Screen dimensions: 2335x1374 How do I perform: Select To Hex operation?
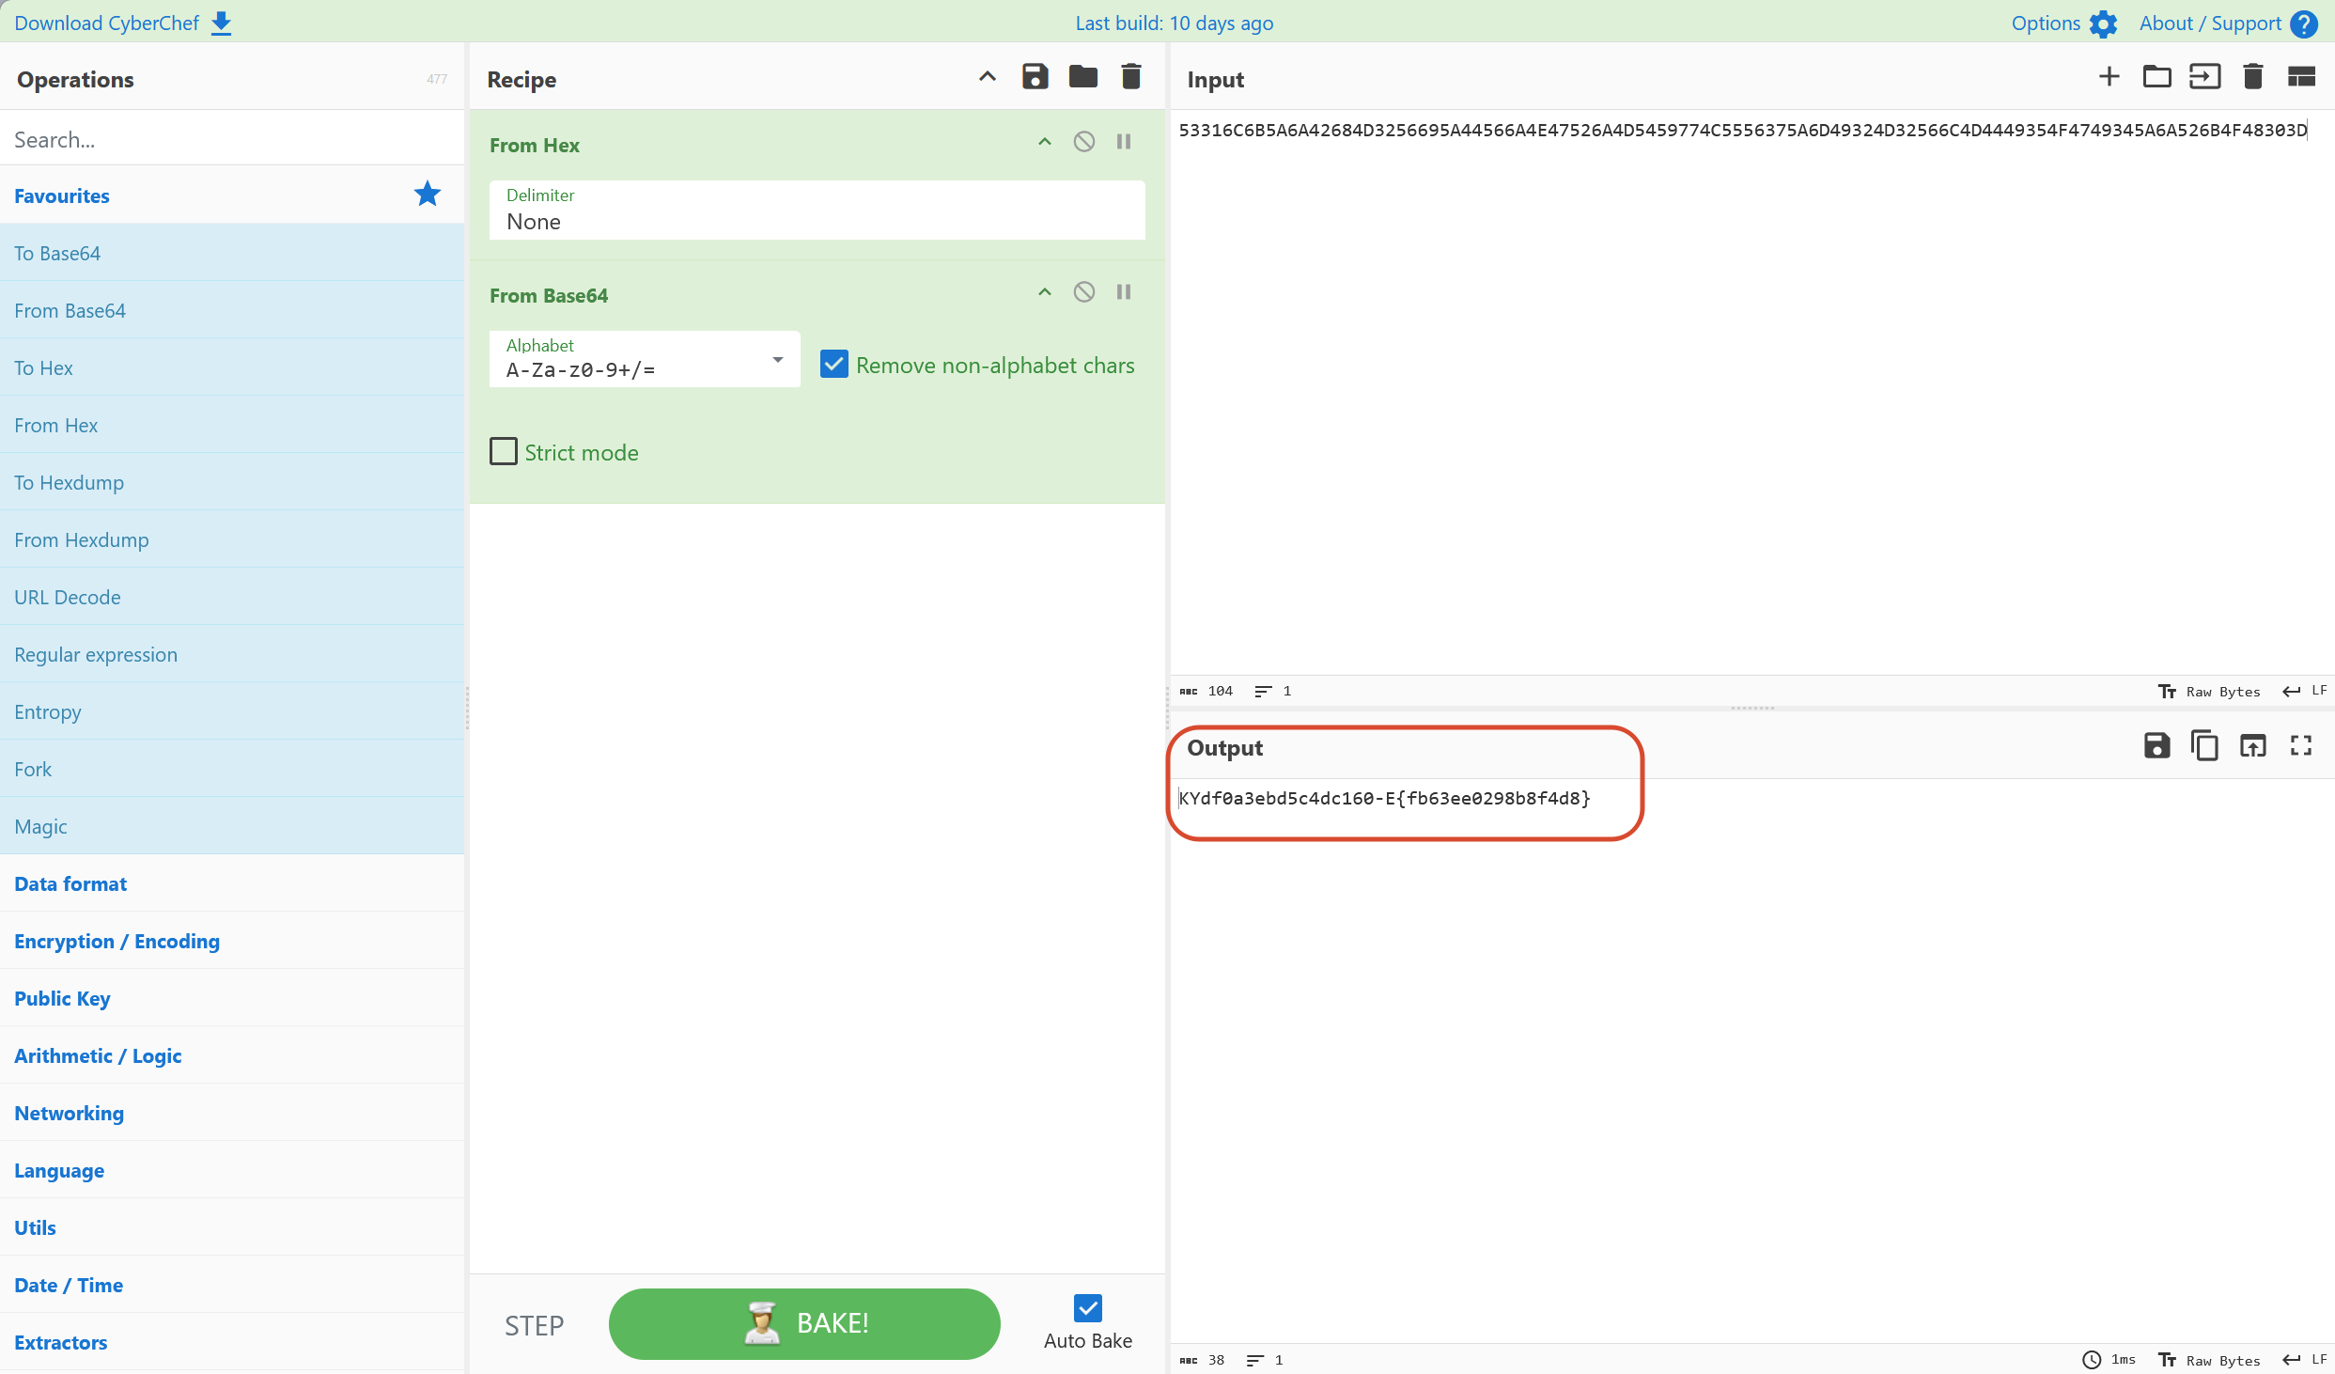pyautogui.click(x=232, y=367)
